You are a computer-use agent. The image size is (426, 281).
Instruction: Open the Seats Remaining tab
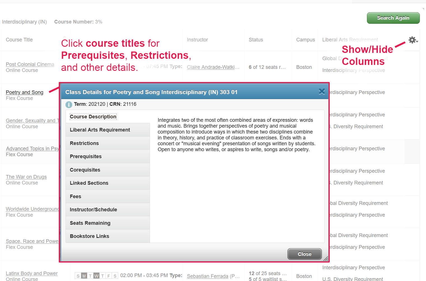click(108, 223)
